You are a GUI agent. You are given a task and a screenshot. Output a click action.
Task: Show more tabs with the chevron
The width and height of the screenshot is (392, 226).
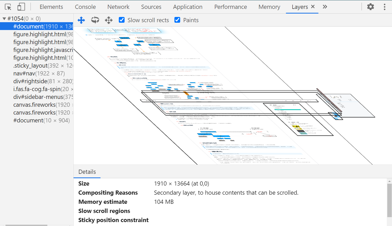click(x=325, y=7)
